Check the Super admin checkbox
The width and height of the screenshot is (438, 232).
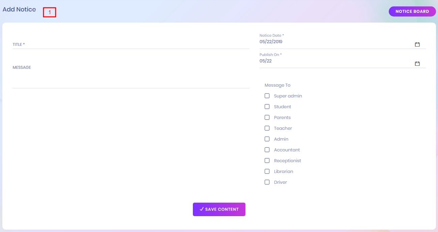coord(267,96)
